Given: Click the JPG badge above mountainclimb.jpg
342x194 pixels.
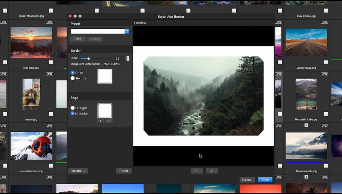Looking at the screenshot, I should pos(49,126).
